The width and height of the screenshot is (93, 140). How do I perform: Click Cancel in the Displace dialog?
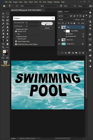(x=47, y=28)
